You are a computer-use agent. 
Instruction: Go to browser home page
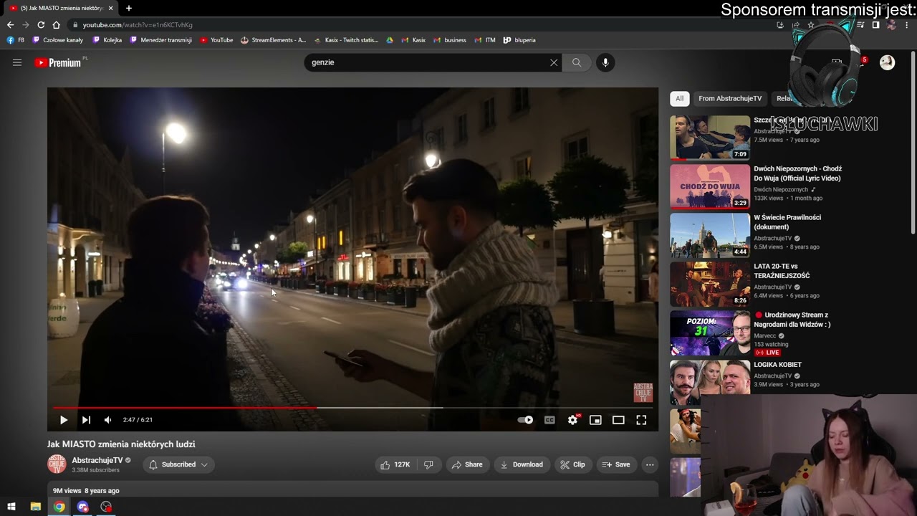point(57,24)
